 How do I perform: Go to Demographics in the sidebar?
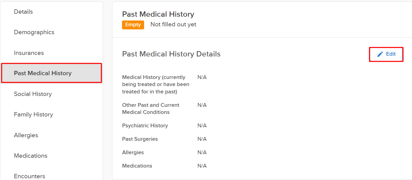(34, 32)
